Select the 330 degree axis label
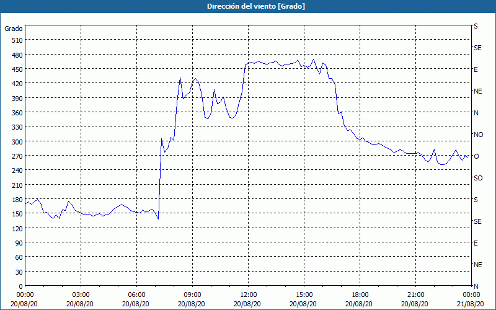The height and width of the screenshot is (310, 496). pos(17,127)
